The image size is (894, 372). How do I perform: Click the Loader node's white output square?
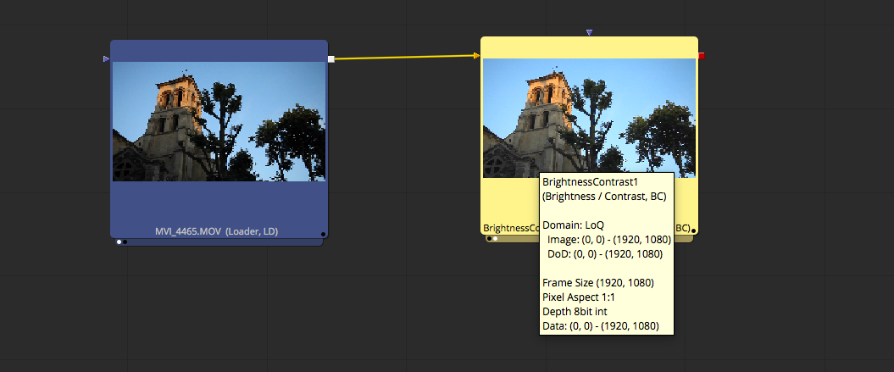point(331,59)
